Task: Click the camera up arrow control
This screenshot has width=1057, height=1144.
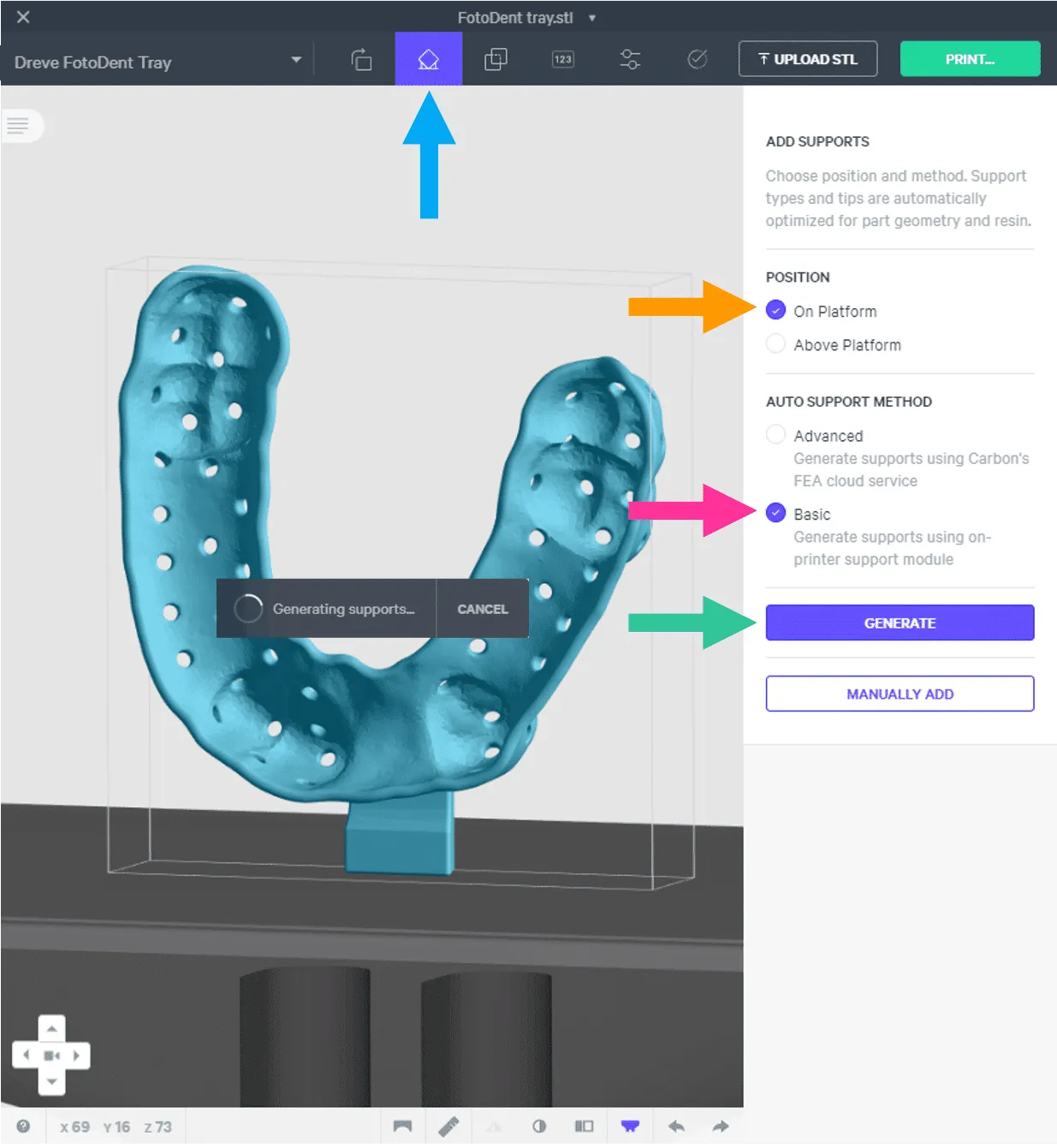Action: click(x=51, y=1028)
